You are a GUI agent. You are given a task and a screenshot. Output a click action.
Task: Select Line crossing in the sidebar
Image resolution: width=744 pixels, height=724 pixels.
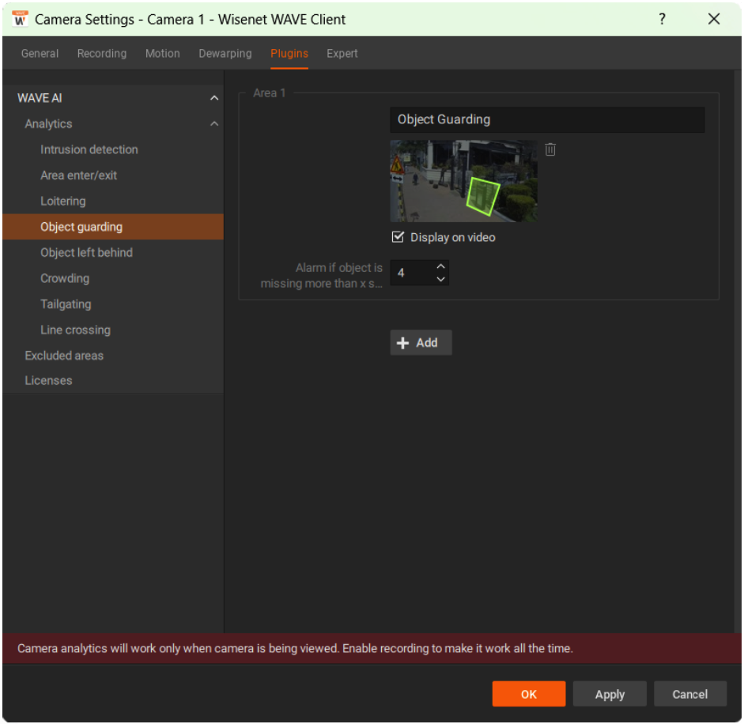pyautogui.click(x=75, y=330)
